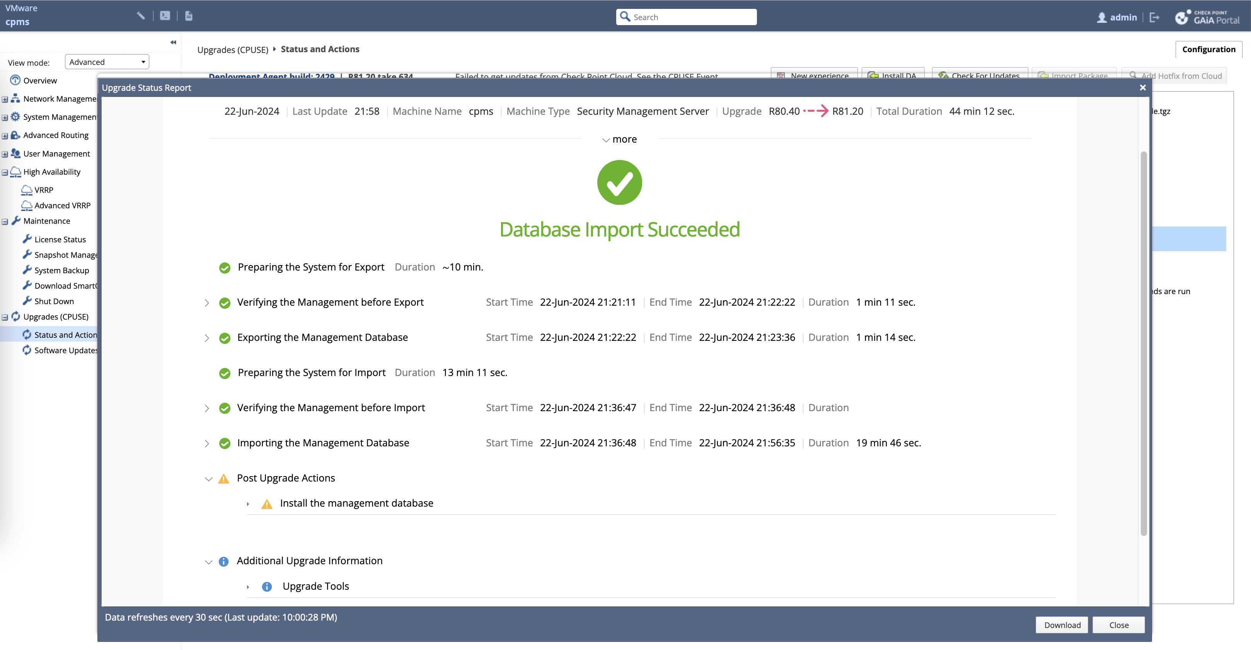Expand the 'more' details chevron
Image resolution: width=1251 pixels, height=650 pixels.
[605, 140]
